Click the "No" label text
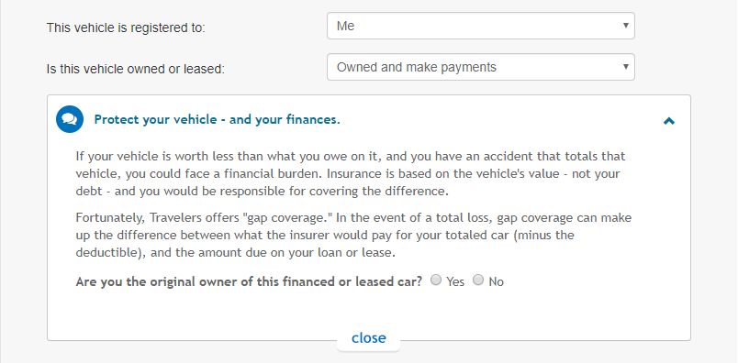738x363 pixels. pos(496,281)
